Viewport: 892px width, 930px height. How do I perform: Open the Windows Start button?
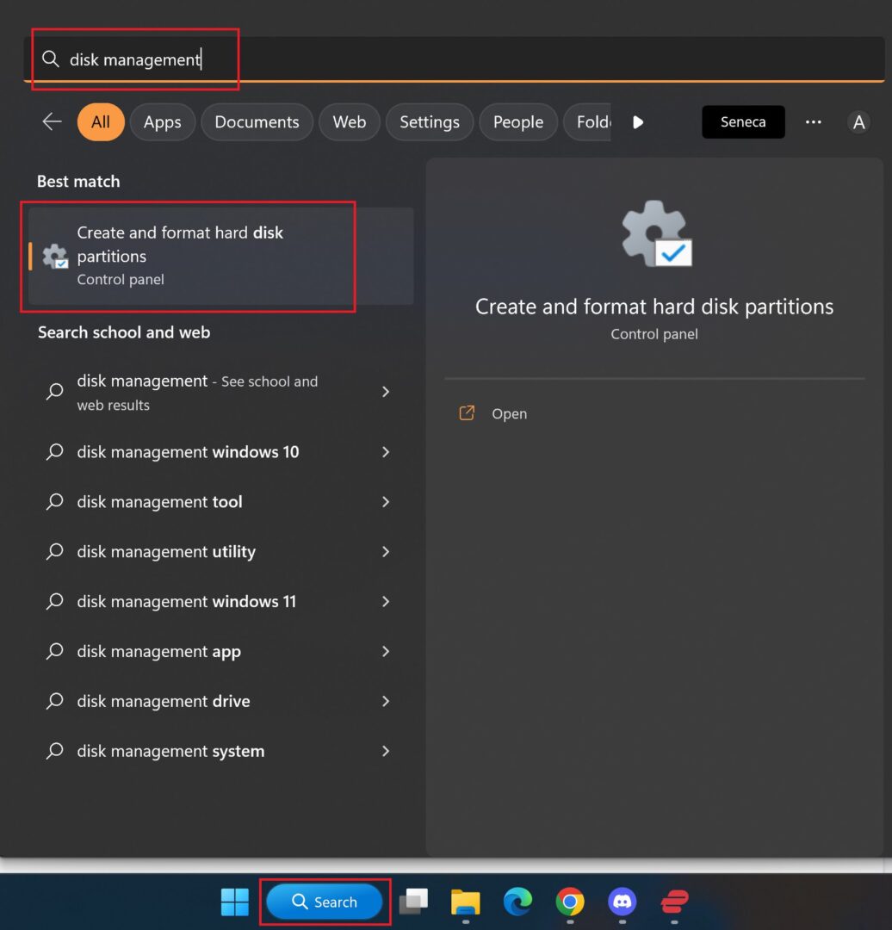coord(235,902)
